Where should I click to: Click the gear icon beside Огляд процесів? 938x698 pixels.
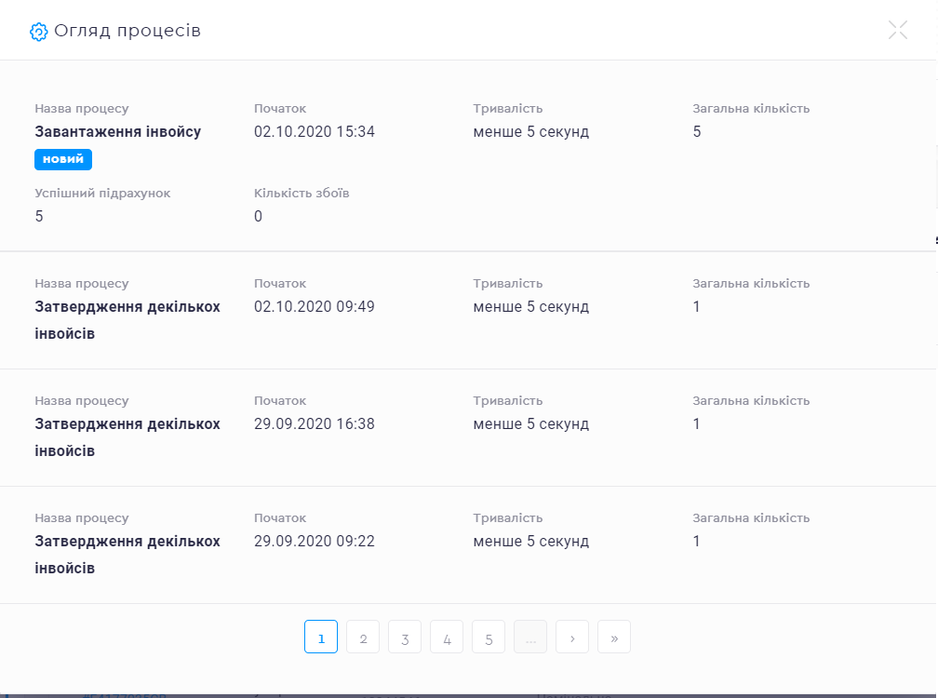tap(38, 32)
